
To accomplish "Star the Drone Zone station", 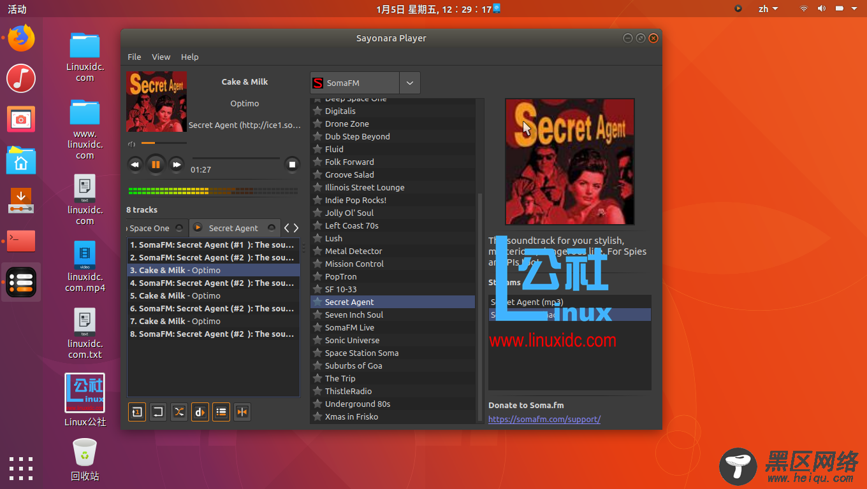I will click(x=317, y=124).
